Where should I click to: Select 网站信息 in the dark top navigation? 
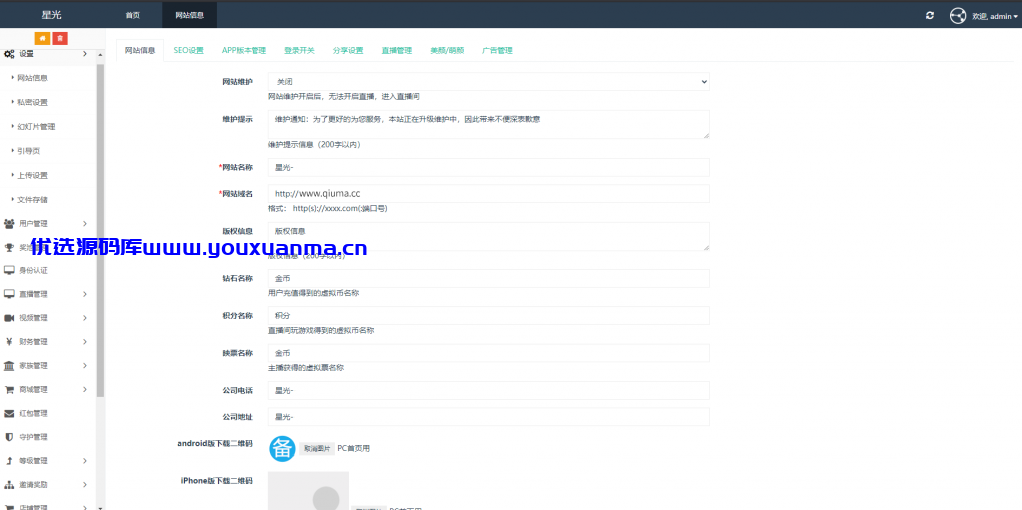[x=189, y=16]
